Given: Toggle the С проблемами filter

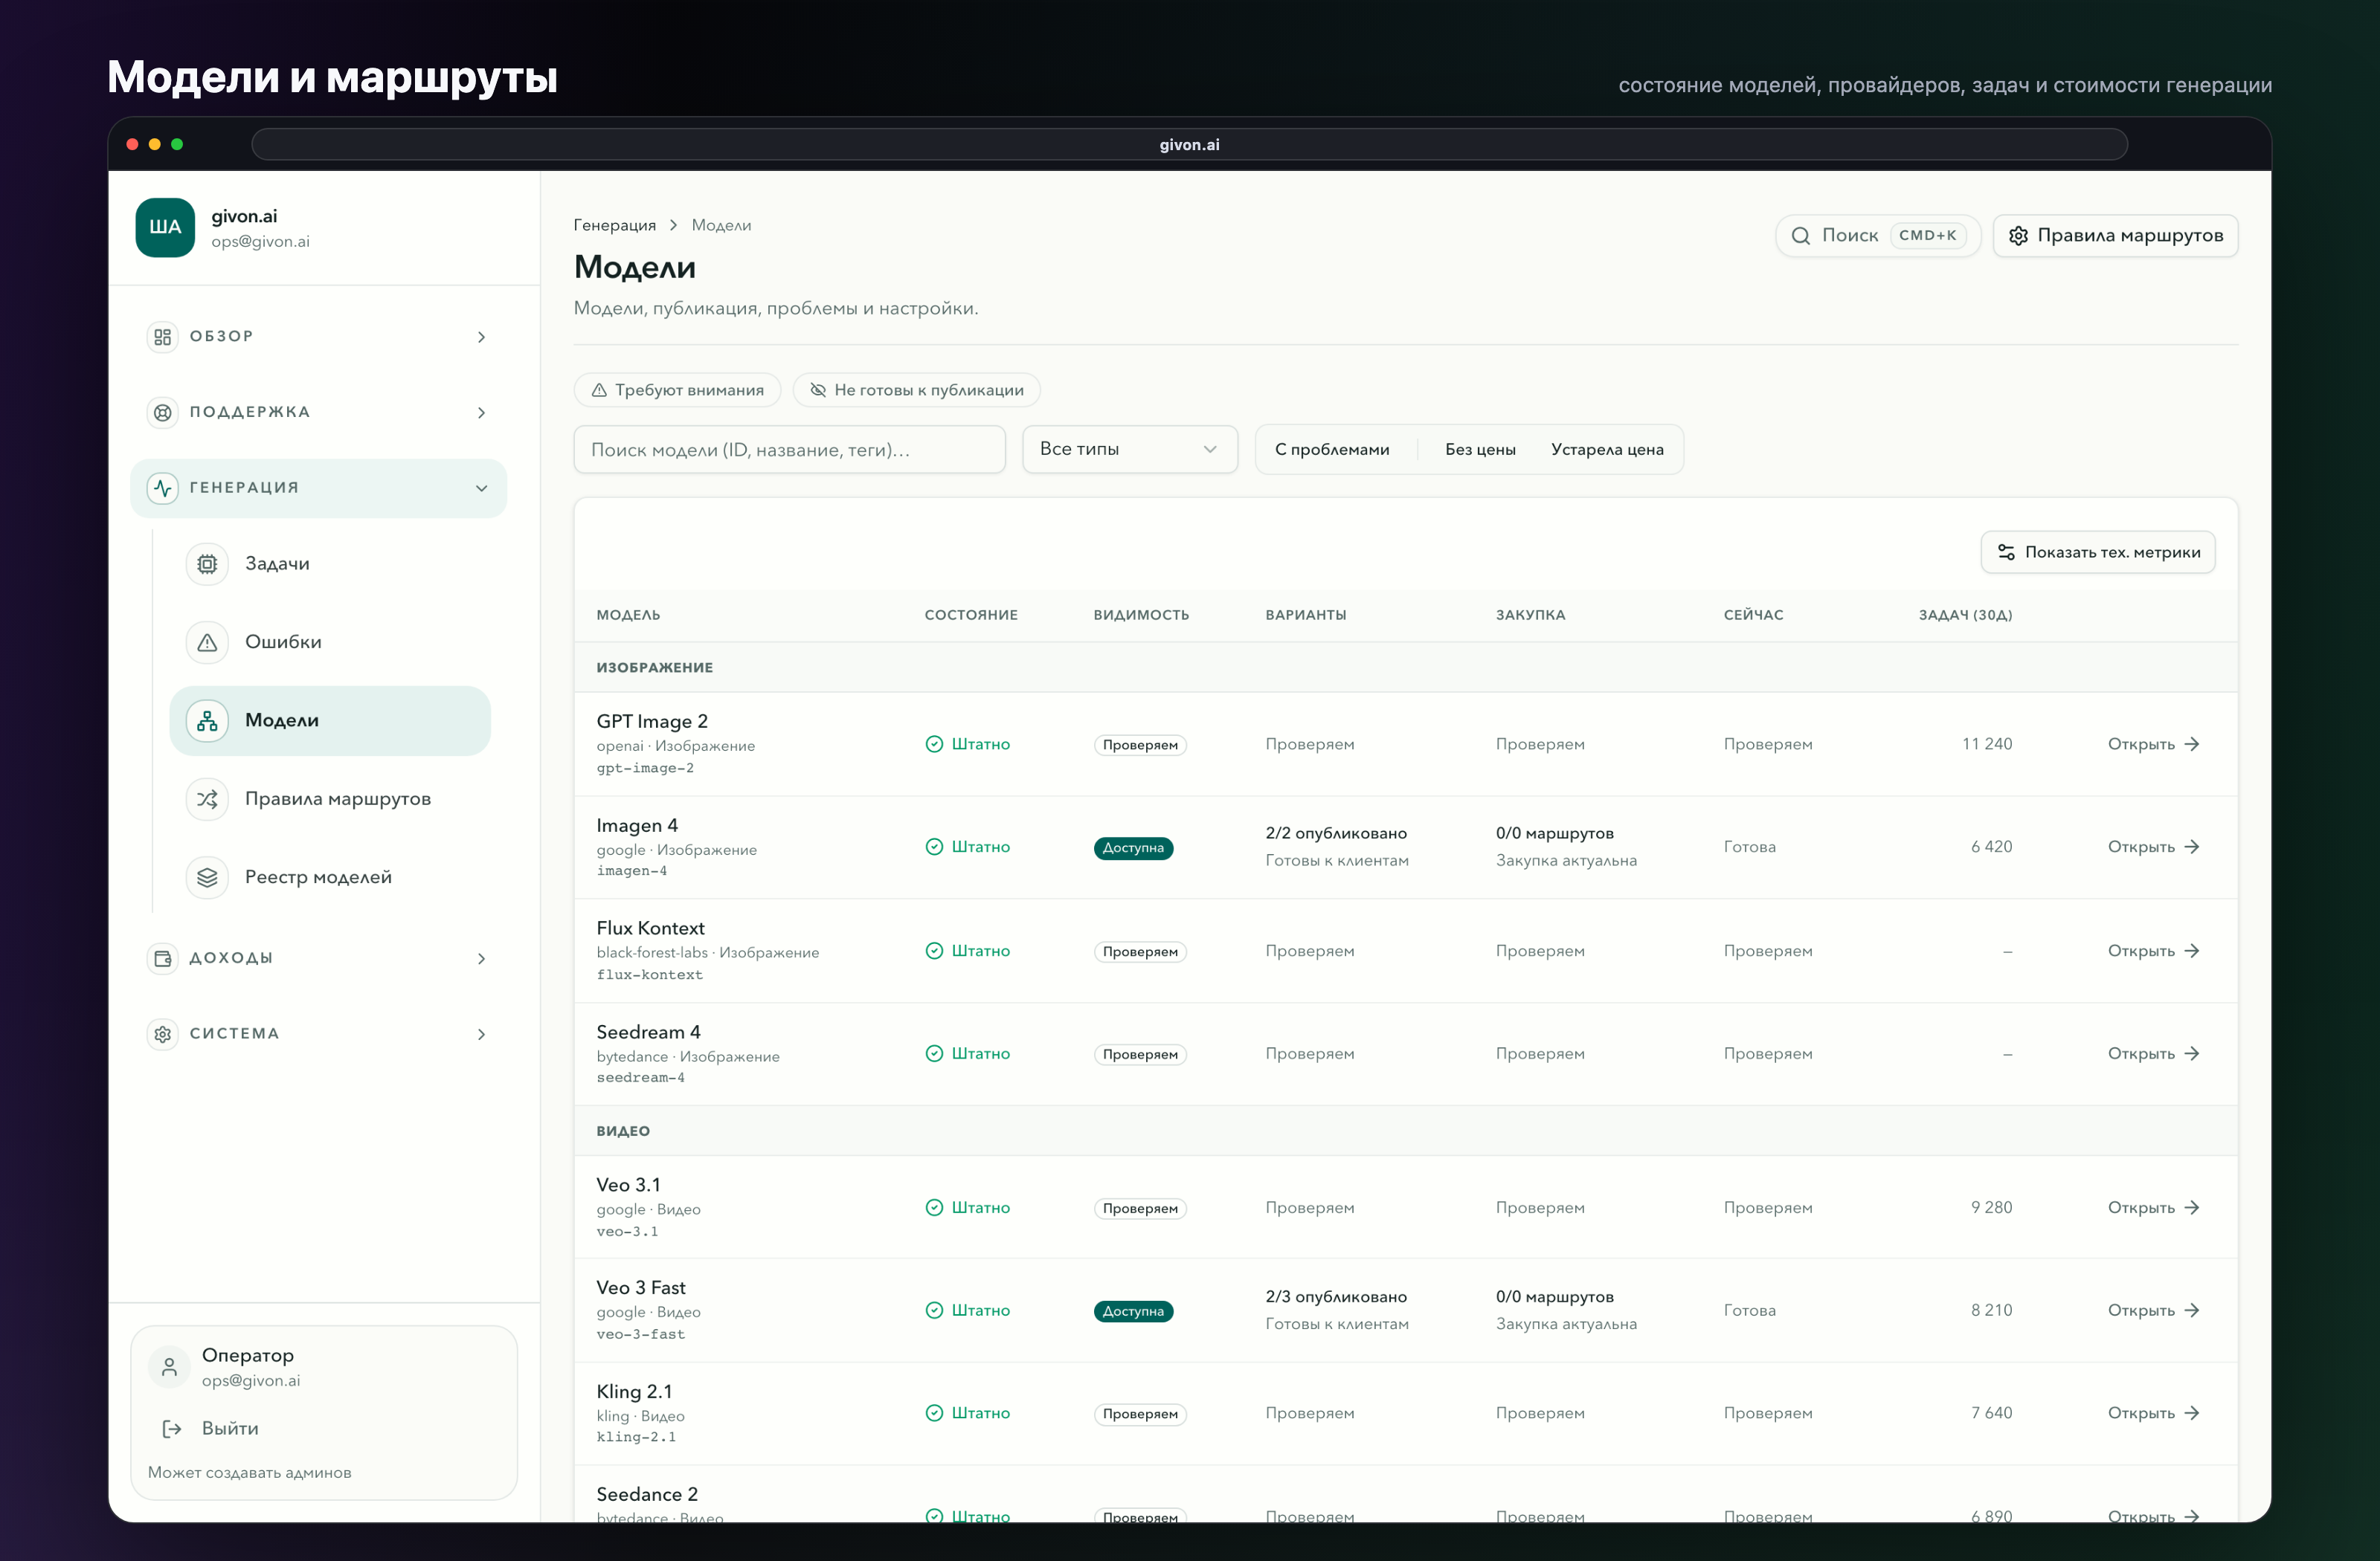Looking at the screenshot, I should click(x=1332, y=450).
